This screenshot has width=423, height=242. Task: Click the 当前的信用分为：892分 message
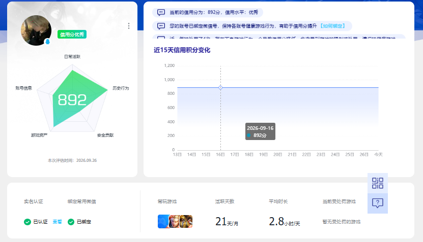point(214,12)
